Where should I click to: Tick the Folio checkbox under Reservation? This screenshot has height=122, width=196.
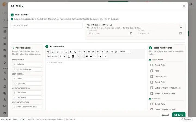pyautogui.click(x=152, y=71)
